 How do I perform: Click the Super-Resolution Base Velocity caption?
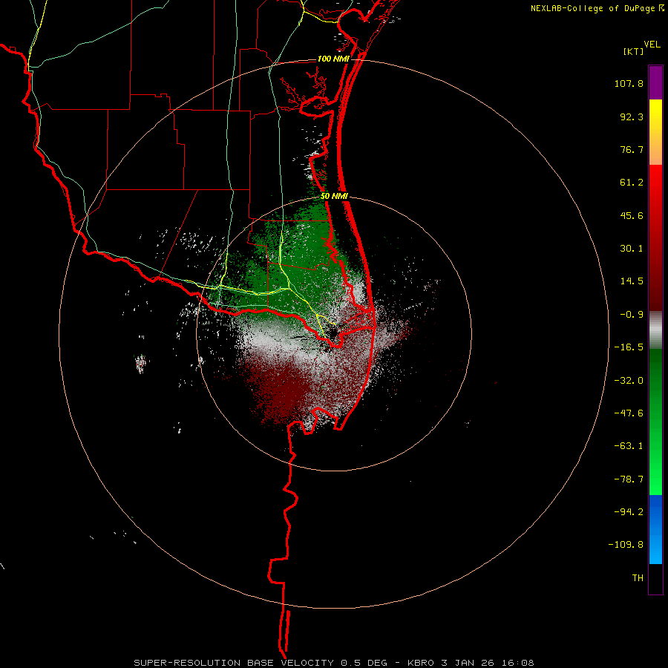tap(333, 663)
